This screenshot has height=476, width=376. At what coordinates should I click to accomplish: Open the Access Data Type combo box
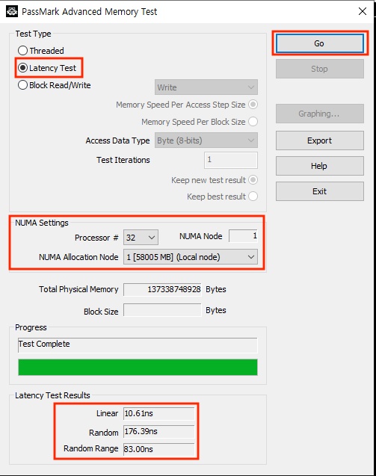206,140
